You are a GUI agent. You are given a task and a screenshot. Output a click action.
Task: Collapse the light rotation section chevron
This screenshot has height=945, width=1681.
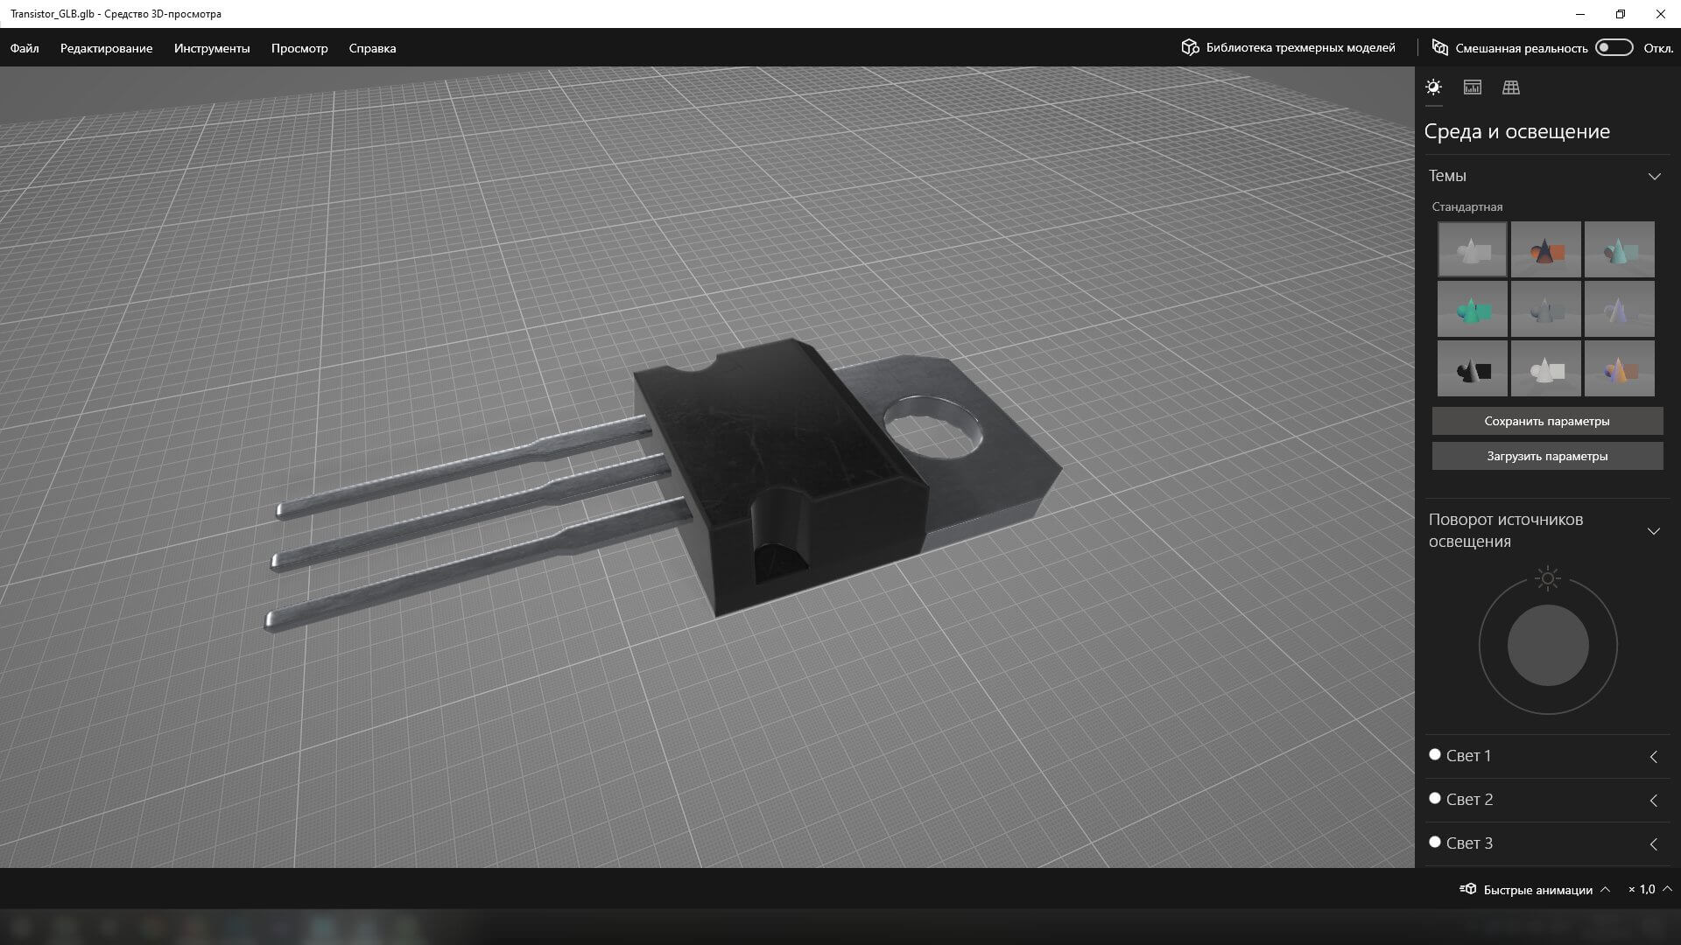click(1654, 531)
